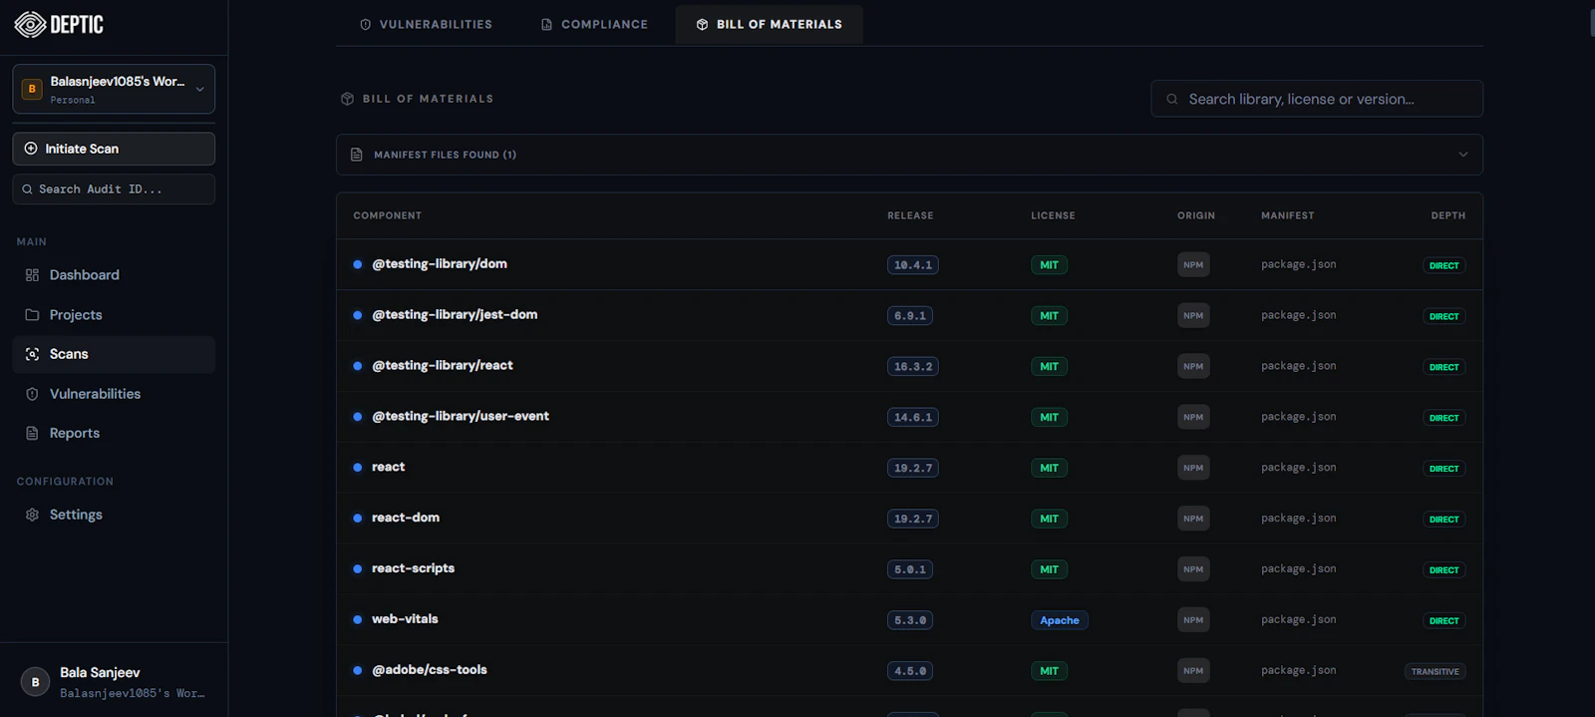The width and height of the screenshot is (1595, 717).
Task: Click the Component column header
Action: (x=387, y=215)
